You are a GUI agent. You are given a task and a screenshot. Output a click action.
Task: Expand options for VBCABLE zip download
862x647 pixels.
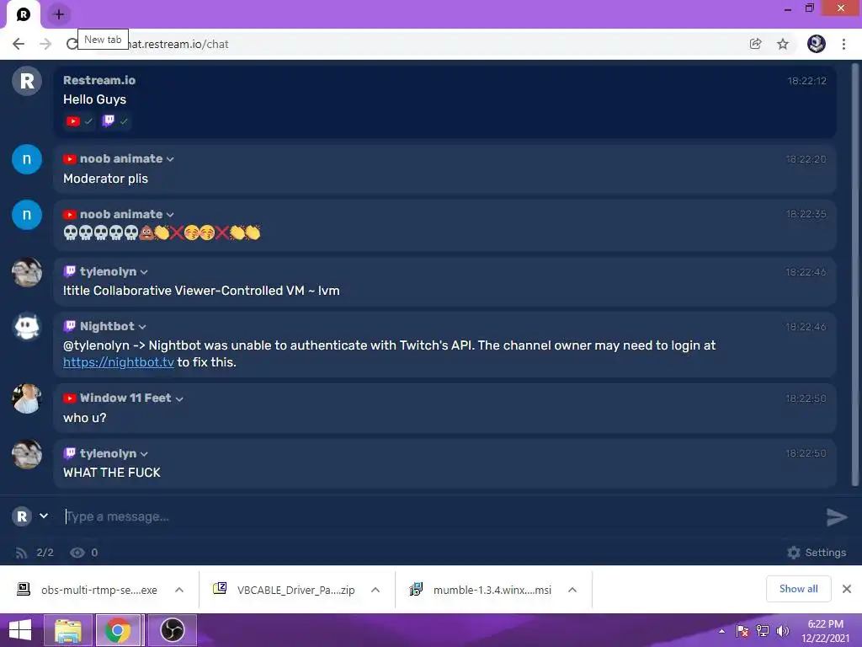pos(375,590)
